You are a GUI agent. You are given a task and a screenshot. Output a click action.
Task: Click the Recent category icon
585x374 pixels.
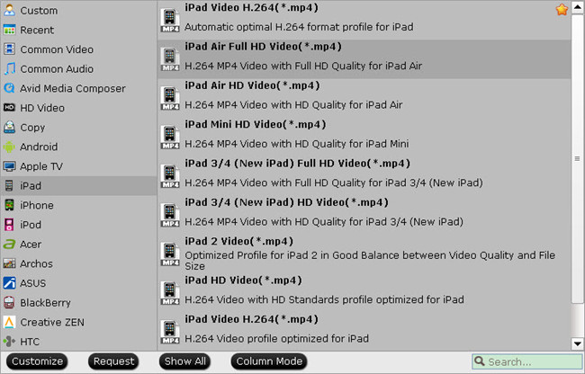9,30
